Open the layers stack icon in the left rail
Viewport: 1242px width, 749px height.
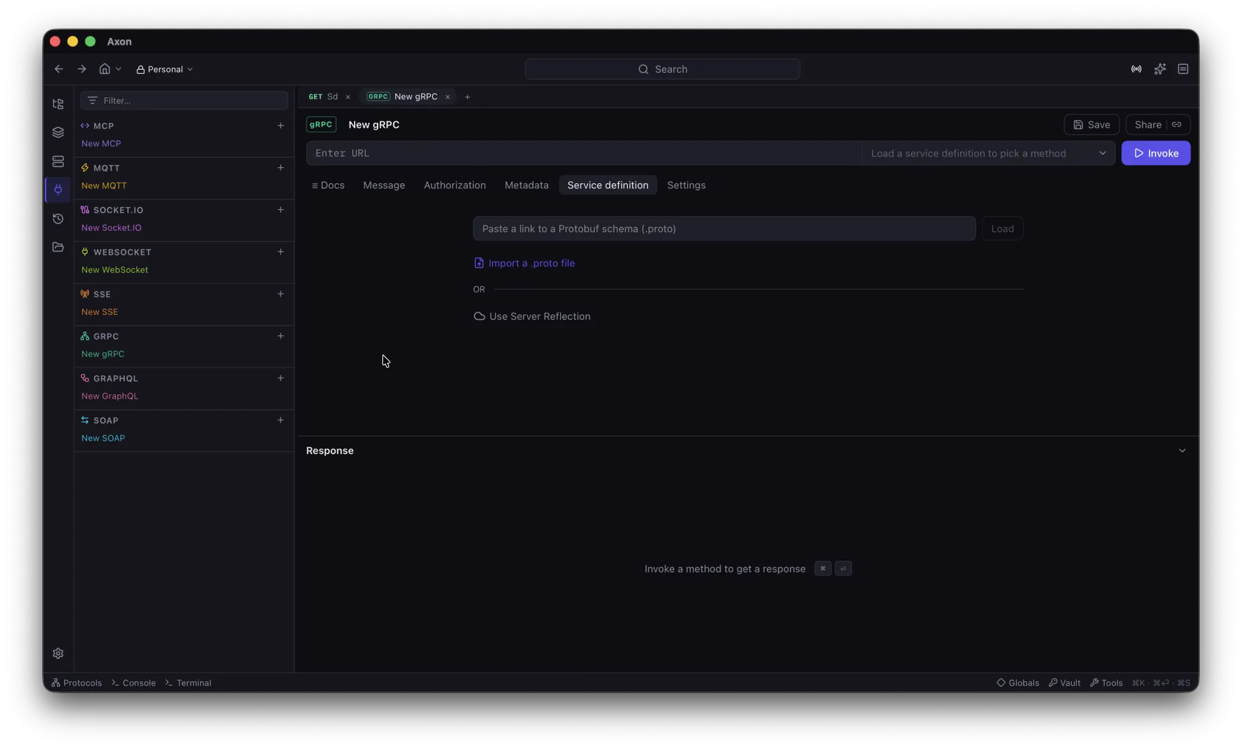(58, 132)
